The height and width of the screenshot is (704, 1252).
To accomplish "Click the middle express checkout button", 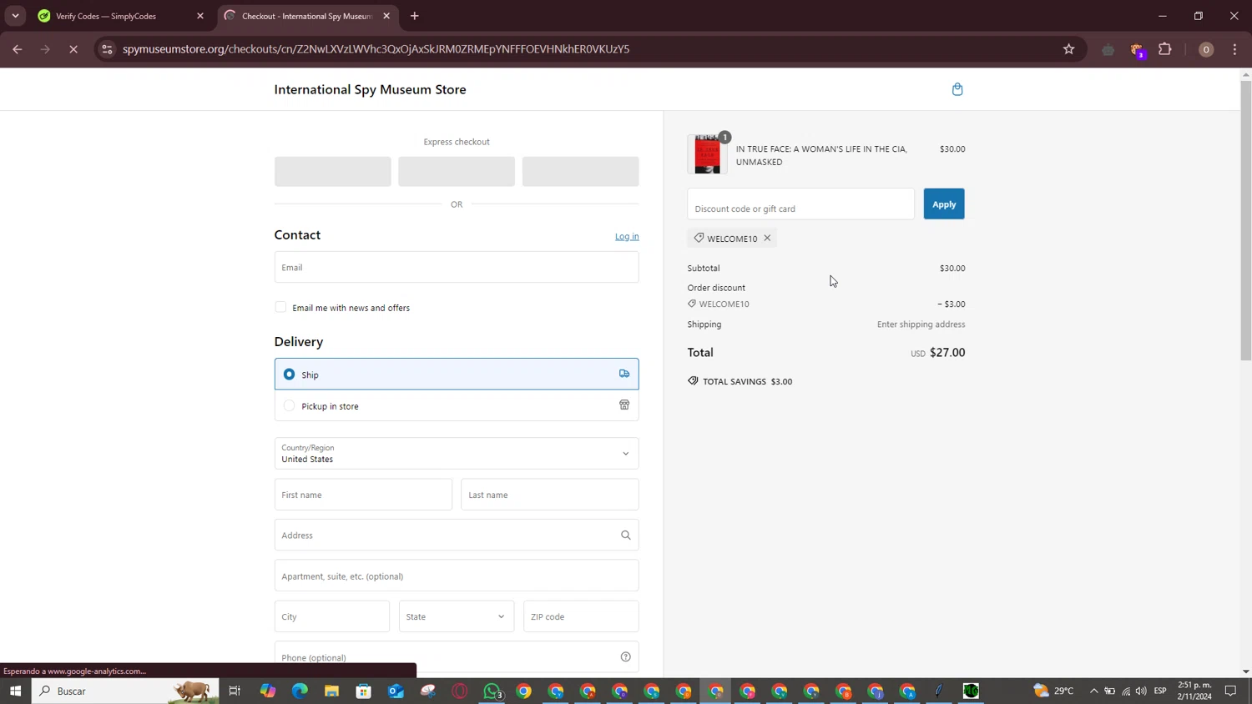I will click(457, 171).
